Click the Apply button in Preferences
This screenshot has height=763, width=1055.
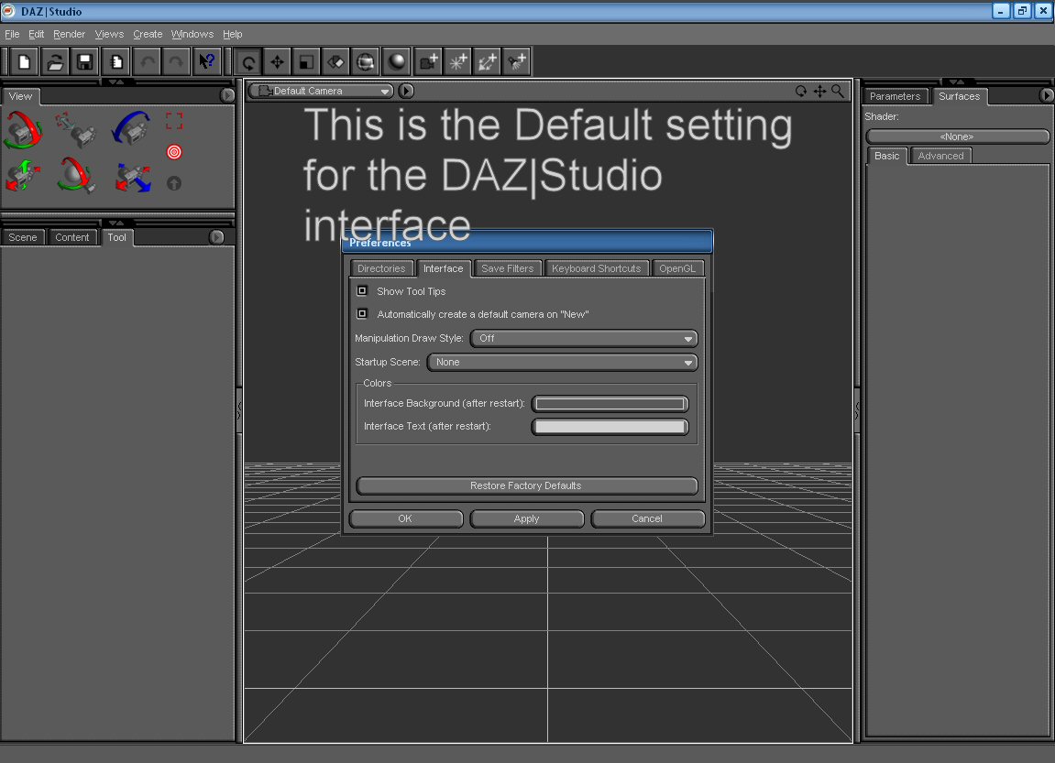pos(526,518)
